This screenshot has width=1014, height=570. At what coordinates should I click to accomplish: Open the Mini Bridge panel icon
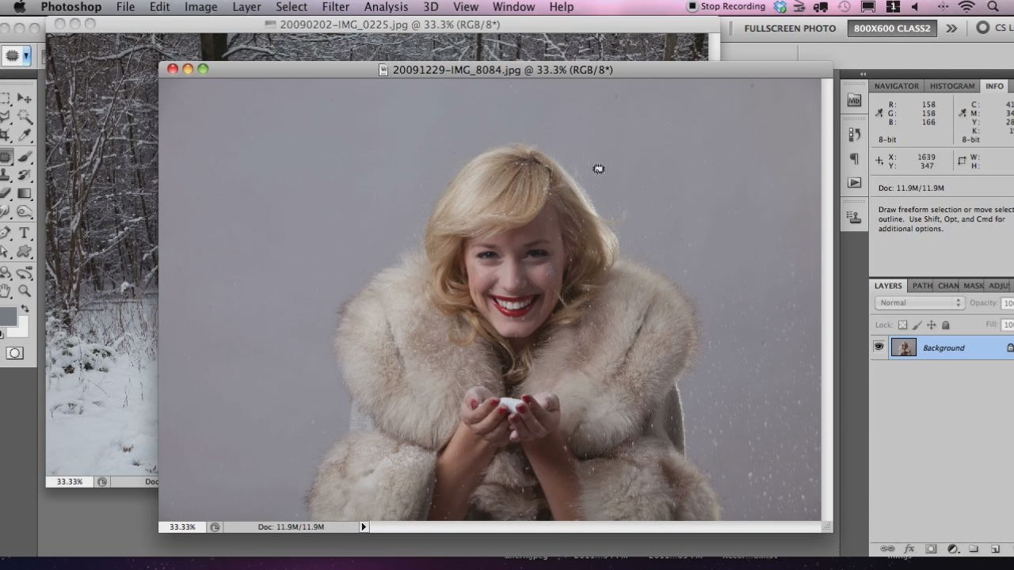[854, 101]
